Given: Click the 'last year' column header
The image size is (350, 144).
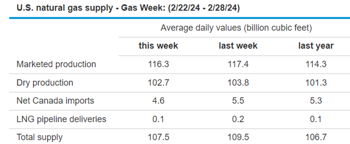Looking at the screenshot, I should 316,46.
